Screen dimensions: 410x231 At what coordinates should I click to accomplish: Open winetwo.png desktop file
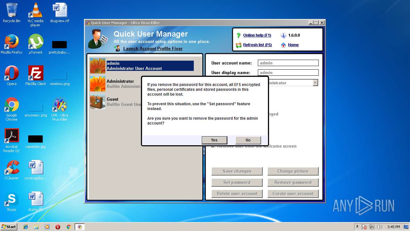point(59,78)
